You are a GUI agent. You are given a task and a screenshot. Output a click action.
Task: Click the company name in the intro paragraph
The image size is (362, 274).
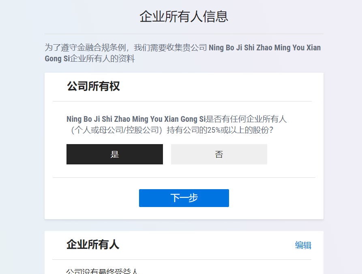(182, 53)
